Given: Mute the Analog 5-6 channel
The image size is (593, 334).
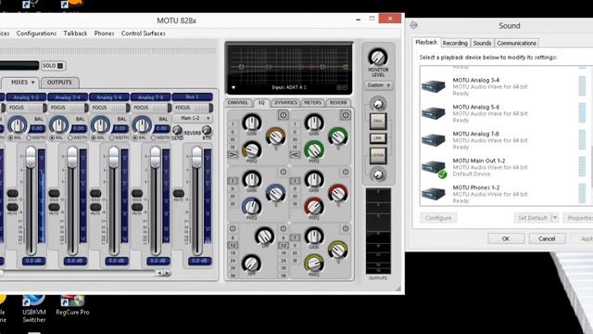Looking at the screenshot, I should 95,207.
